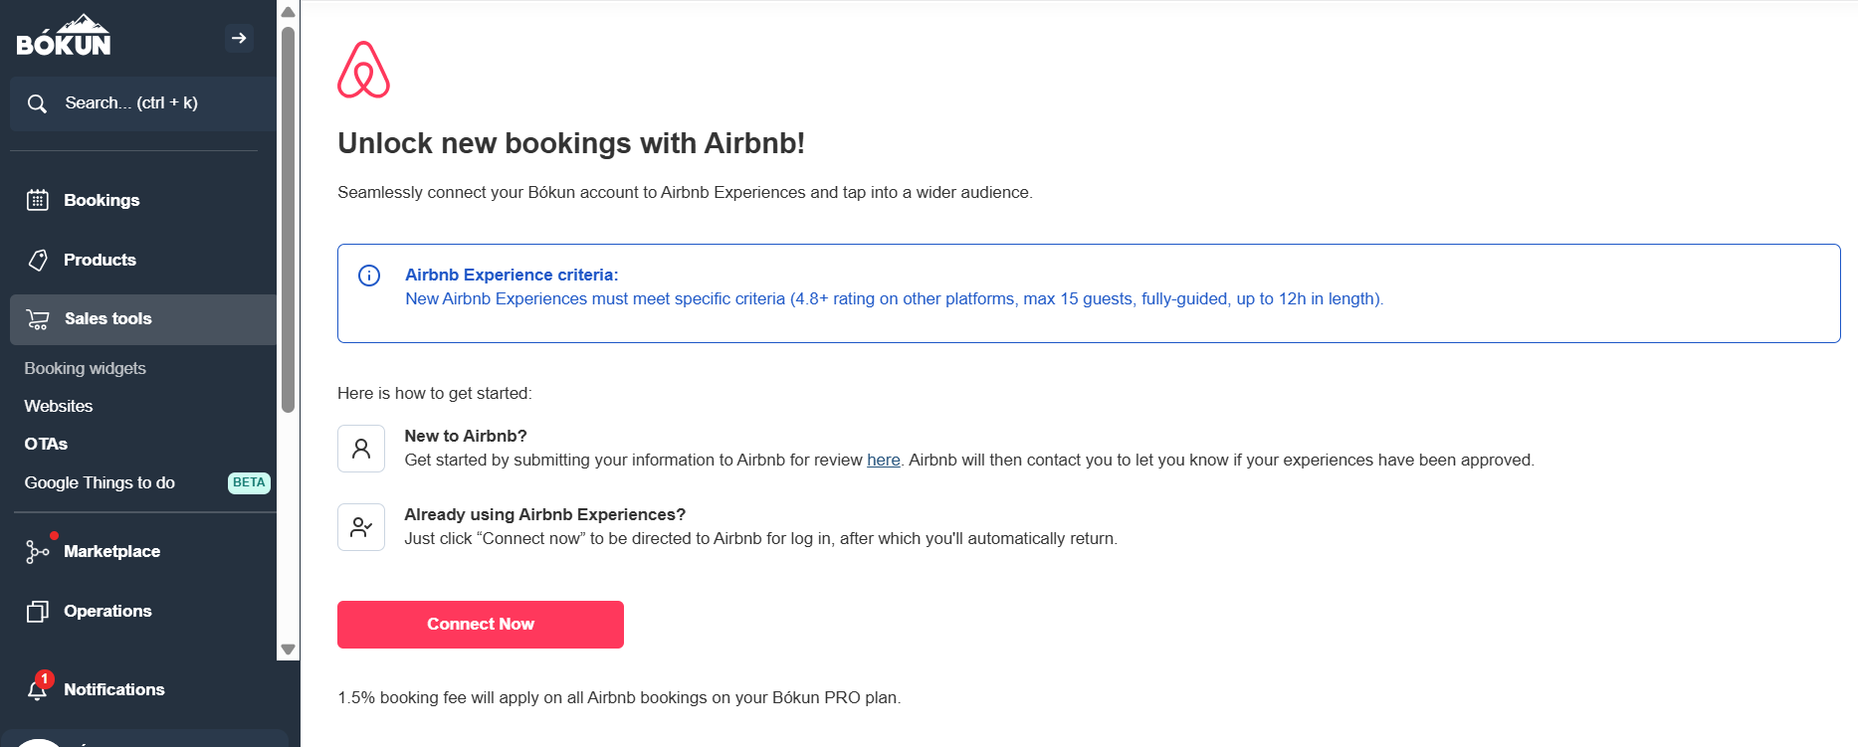The image size is (1858, 747).
Task: Click "Already using Airbnb Experiences?" heading
Action: point(545,514)
